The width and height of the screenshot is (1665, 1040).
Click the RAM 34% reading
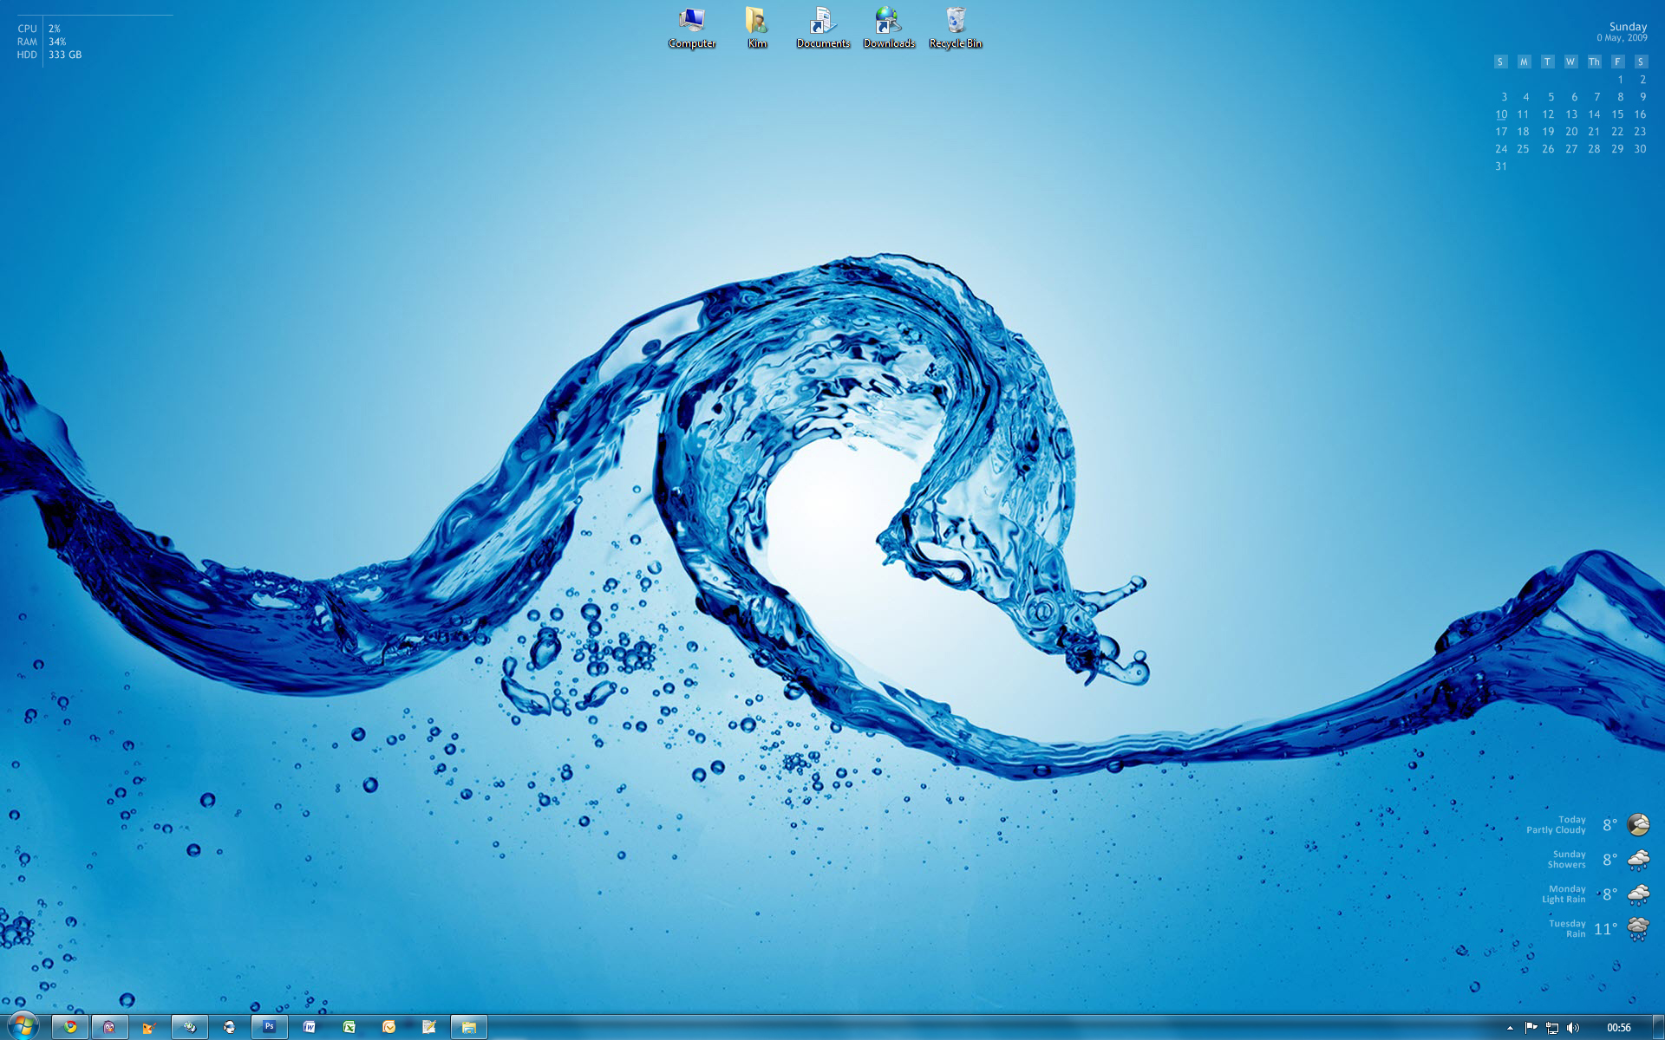42,42
